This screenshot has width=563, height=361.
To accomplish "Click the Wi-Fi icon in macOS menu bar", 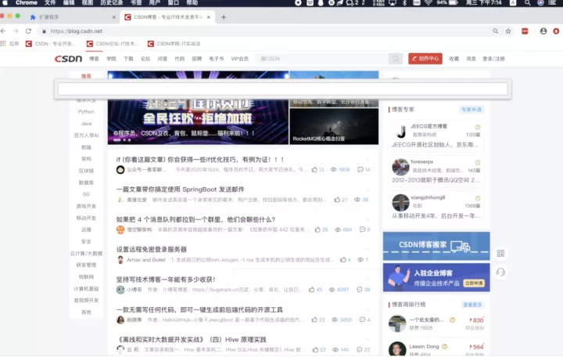I will [428, 2].
